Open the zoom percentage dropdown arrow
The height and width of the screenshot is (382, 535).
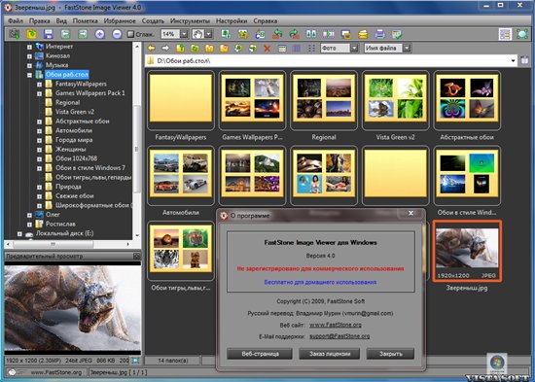pos(184,34)
